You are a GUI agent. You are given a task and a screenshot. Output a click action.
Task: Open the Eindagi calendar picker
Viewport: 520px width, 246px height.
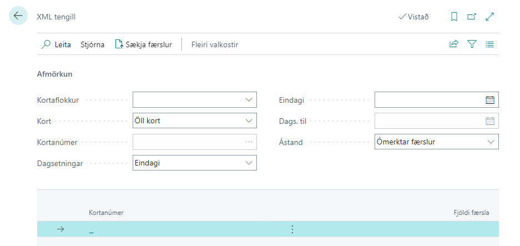(x=490, y=100)
